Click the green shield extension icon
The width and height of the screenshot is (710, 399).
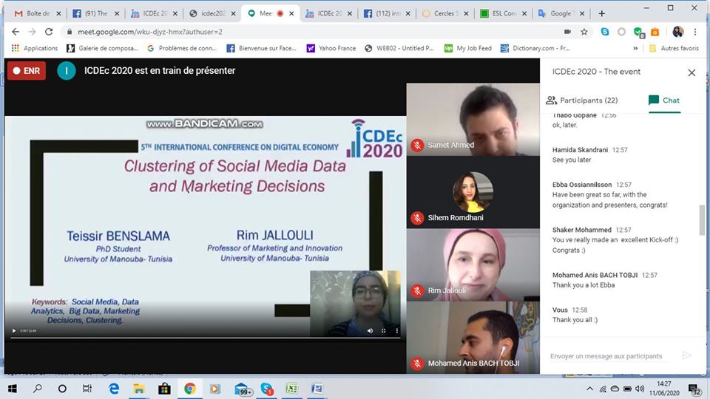[638, 32]
